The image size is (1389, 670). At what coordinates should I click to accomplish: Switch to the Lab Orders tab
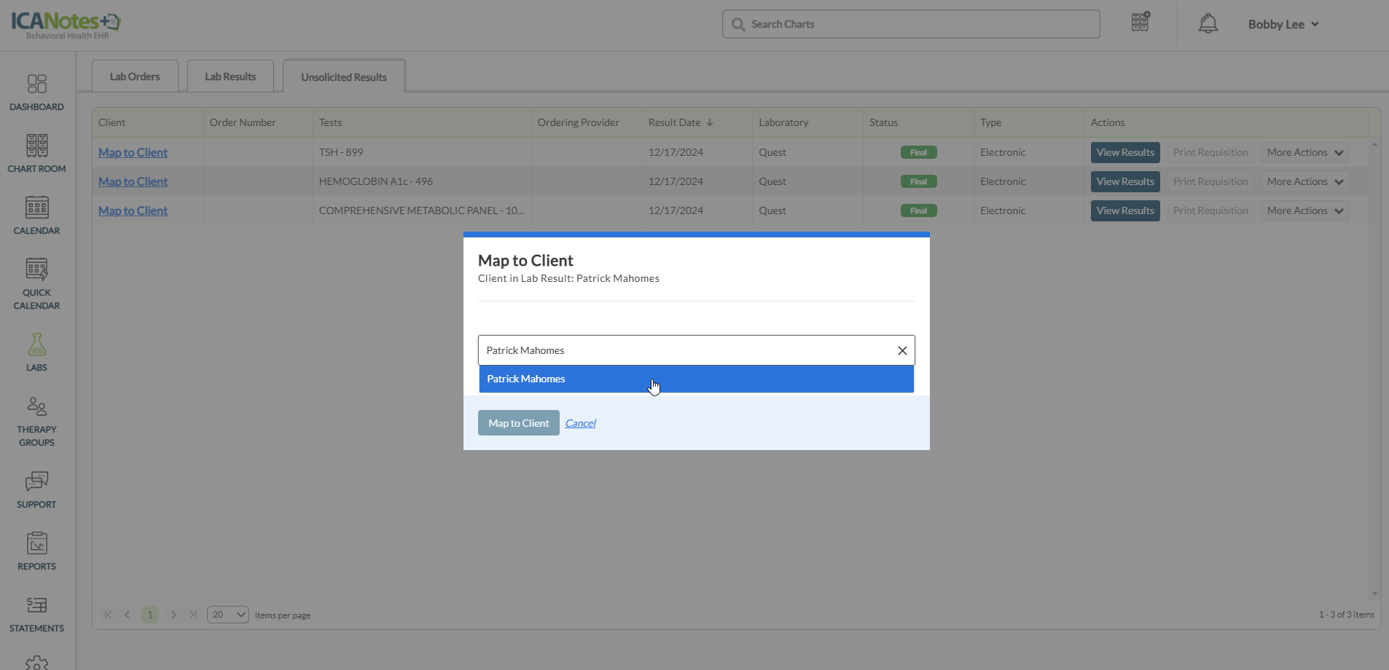click(x=135, y=76)
